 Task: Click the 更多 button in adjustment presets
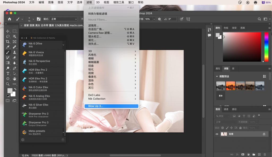(220, 96)
